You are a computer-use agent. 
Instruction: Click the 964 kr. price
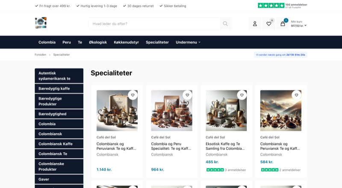point(157,170)
